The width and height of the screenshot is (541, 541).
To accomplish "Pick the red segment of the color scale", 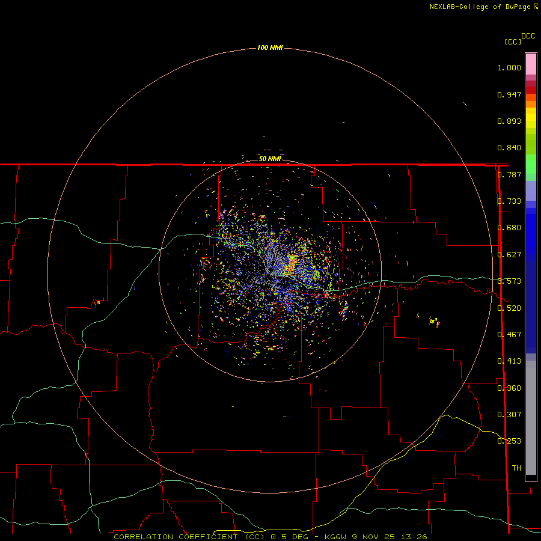I will tap(531, 90).
